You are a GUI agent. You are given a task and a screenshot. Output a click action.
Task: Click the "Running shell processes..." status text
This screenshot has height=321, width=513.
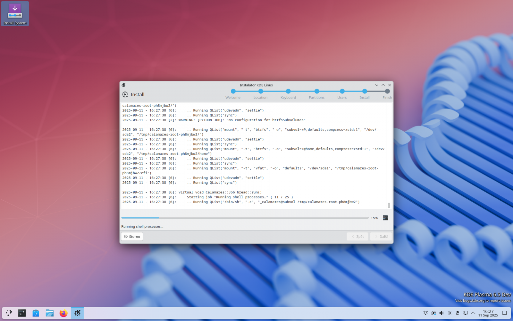[x=142, y=227]
